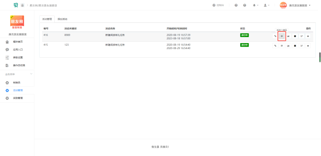Click the 进行中 status badge in row 415
This screenshot has width=321, height=156.
[x=244, y=45]
